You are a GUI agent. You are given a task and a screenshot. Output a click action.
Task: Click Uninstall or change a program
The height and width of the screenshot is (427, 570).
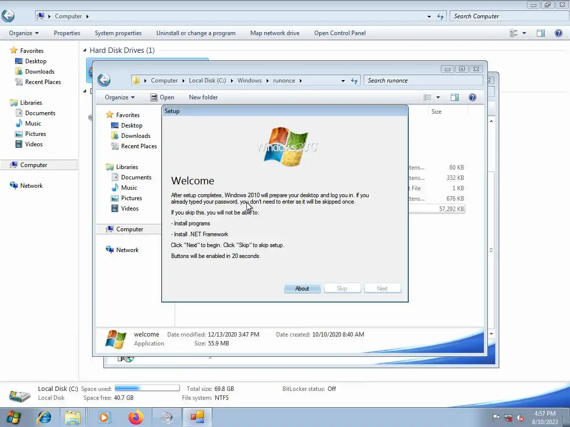(196, 33)
